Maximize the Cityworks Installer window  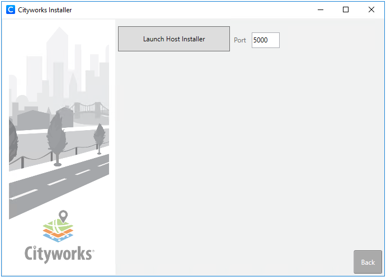(x=346, y=9)
